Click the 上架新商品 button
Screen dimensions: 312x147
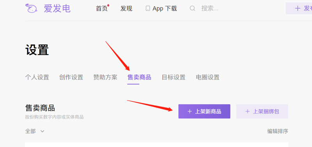click(x=204, y=112)
